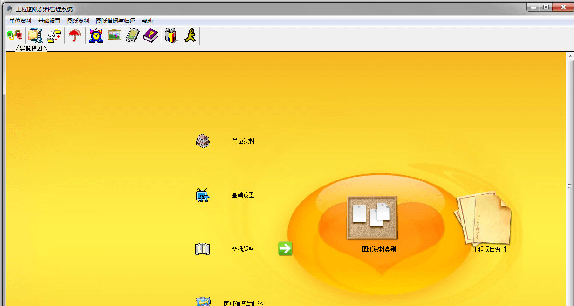Click the framed picture toolbar icon

pos(114,35)
